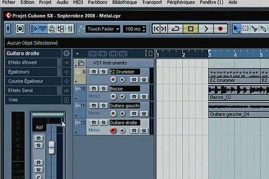
Task: Open the Projet menu
Action: pos(45,2)
